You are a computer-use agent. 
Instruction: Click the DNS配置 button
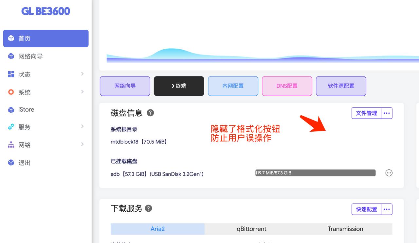pyautogui.click(x=287, y=86)
